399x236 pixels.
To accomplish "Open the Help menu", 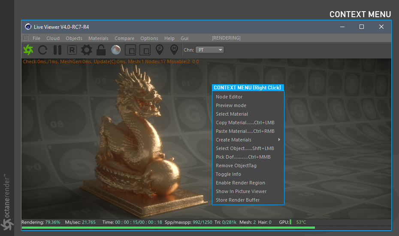I will 169,38.
